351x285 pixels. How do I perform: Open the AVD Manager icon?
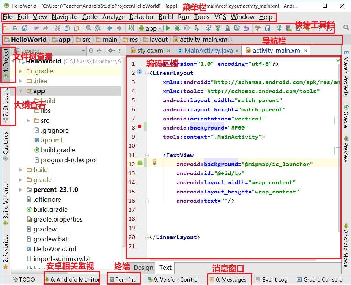click(288, 28)
